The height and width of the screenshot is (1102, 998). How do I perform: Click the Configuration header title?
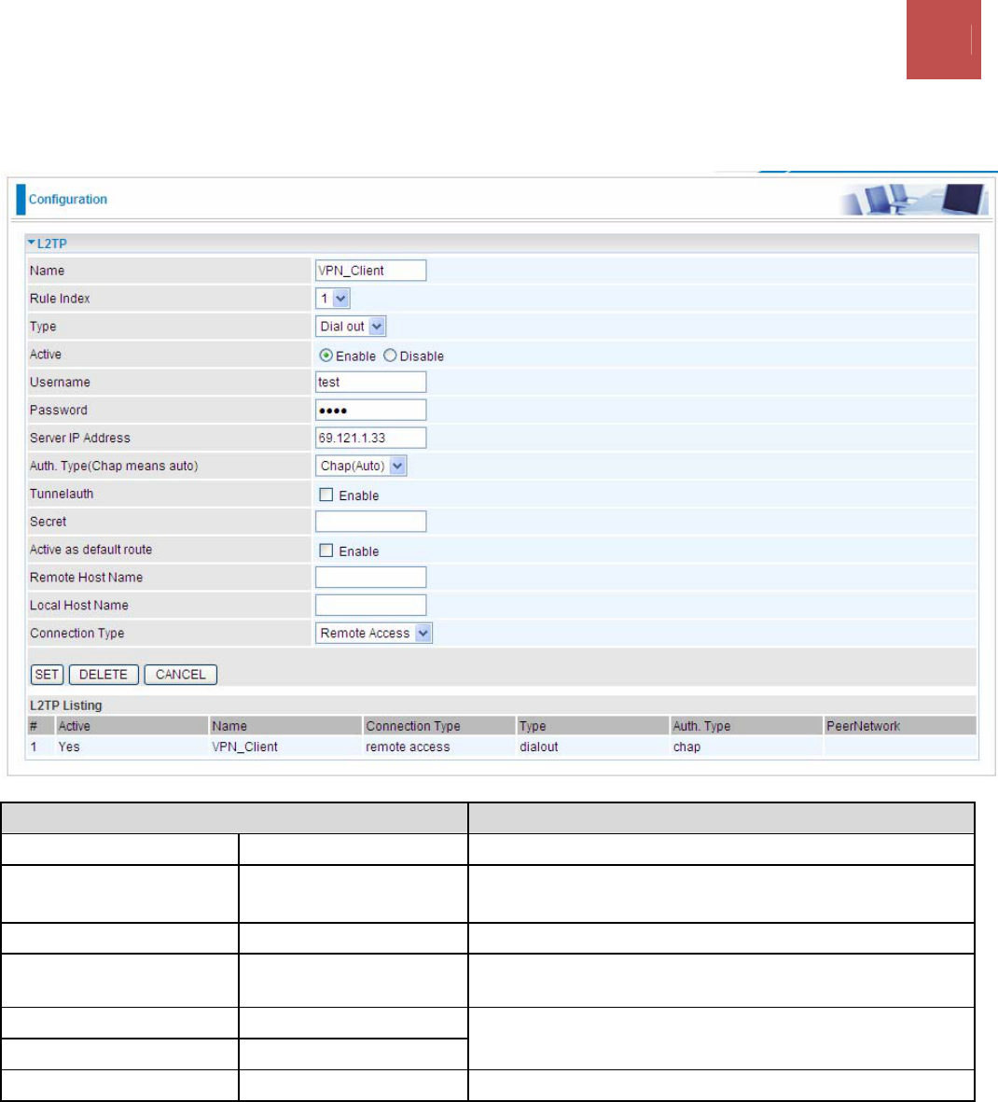67,199
